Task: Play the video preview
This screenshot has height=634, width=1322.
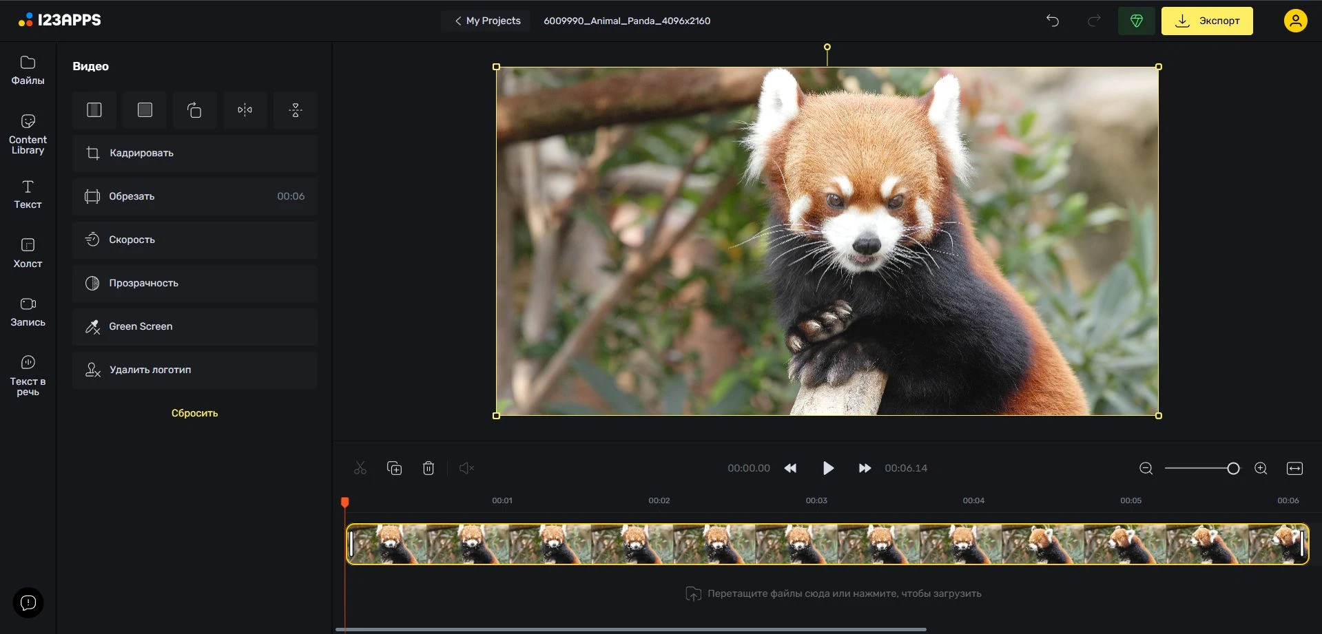Action: [x=828, y=468]
